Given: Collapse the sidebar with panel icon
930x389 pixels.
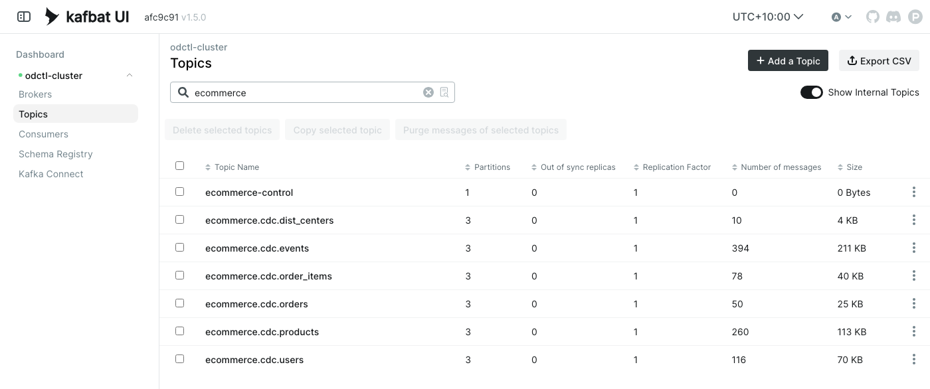Looking at the screenshot, I should coord(24,17).
